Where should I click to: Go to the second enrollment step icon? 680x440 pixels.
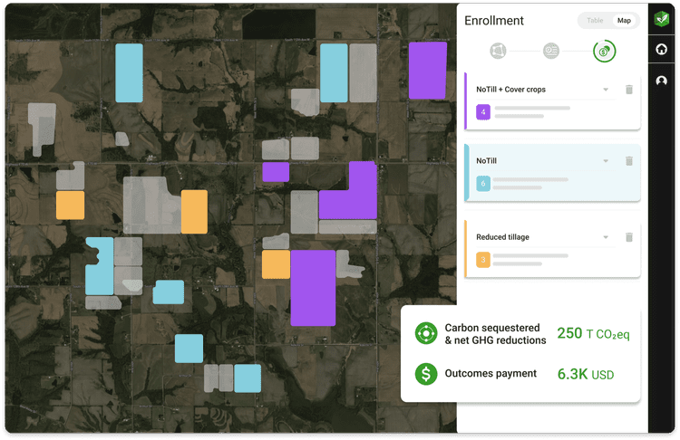tap(551, 51)
